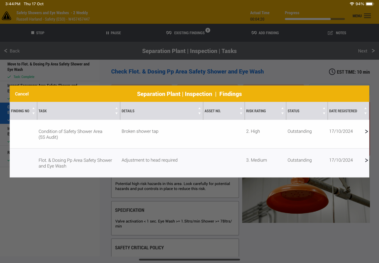379x263 pixels.
Task: Tap Russell Harland work order line
Action: click(x=53, y=19)
